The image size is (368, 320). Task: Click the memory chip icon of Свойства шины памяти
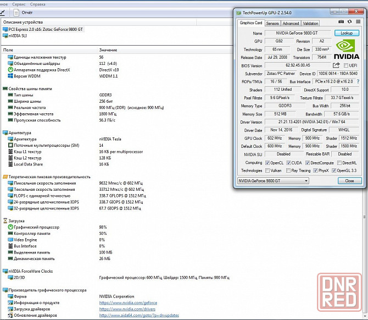pyautogui.click(x=5, y=89)
